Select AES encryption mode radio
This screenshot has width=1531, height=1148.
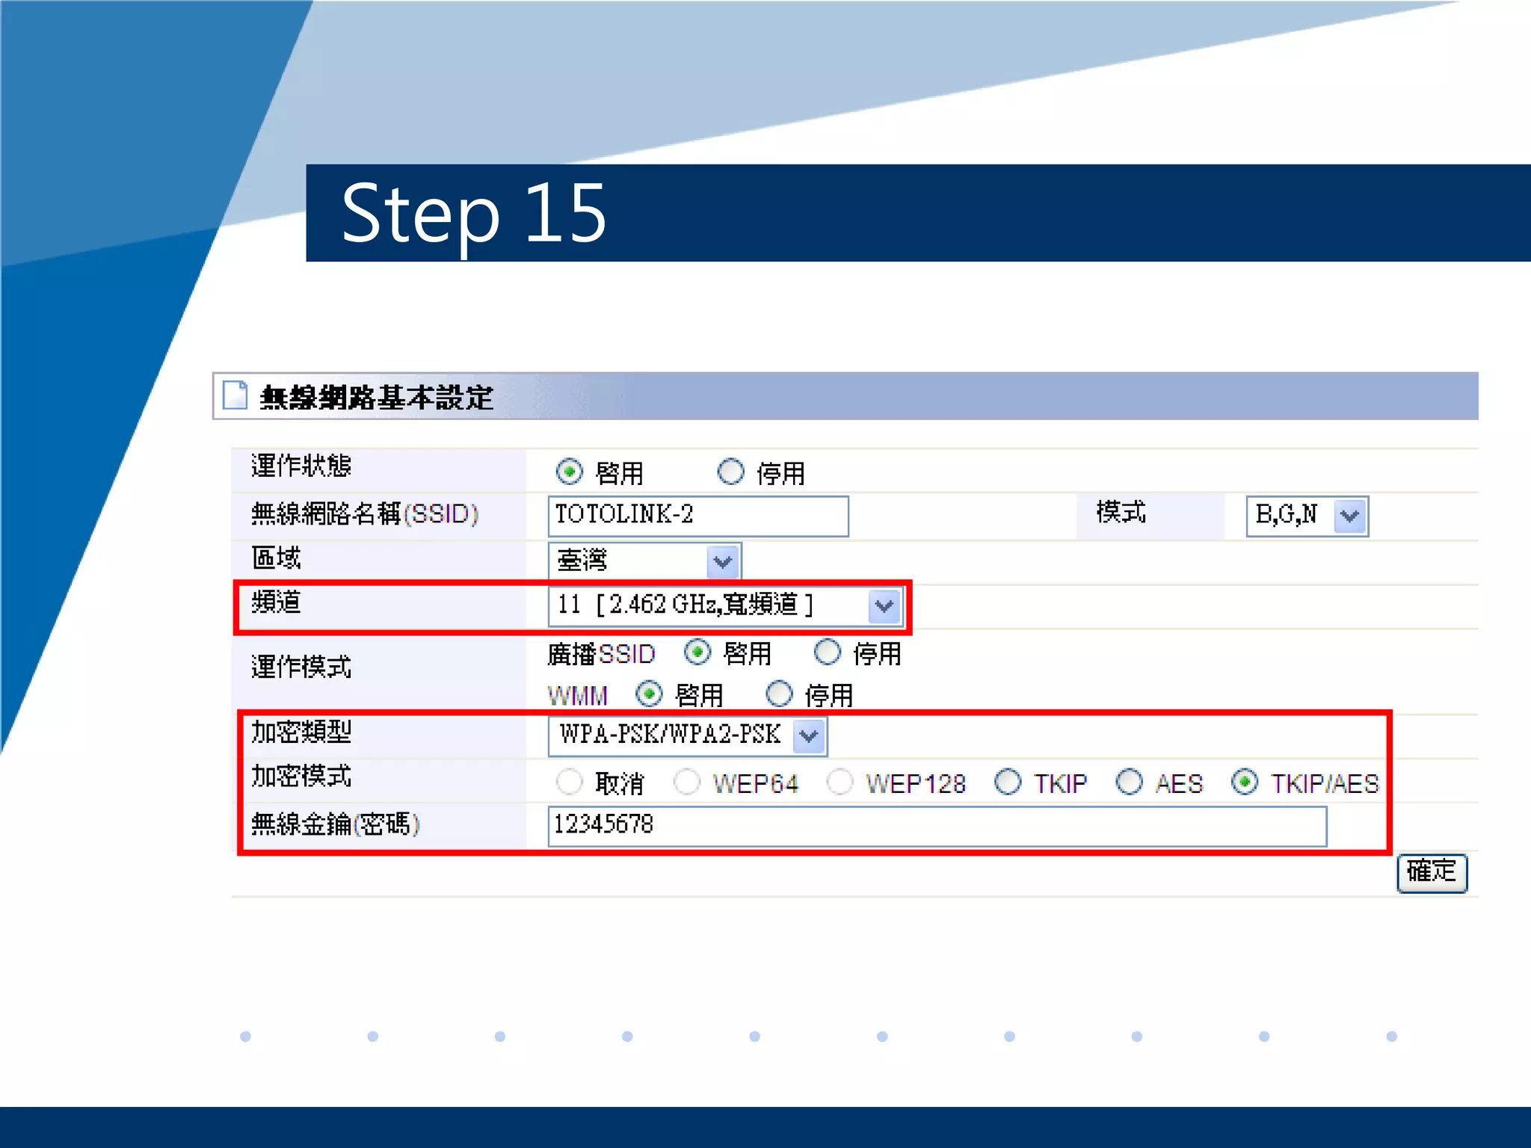click(1129, 783)
